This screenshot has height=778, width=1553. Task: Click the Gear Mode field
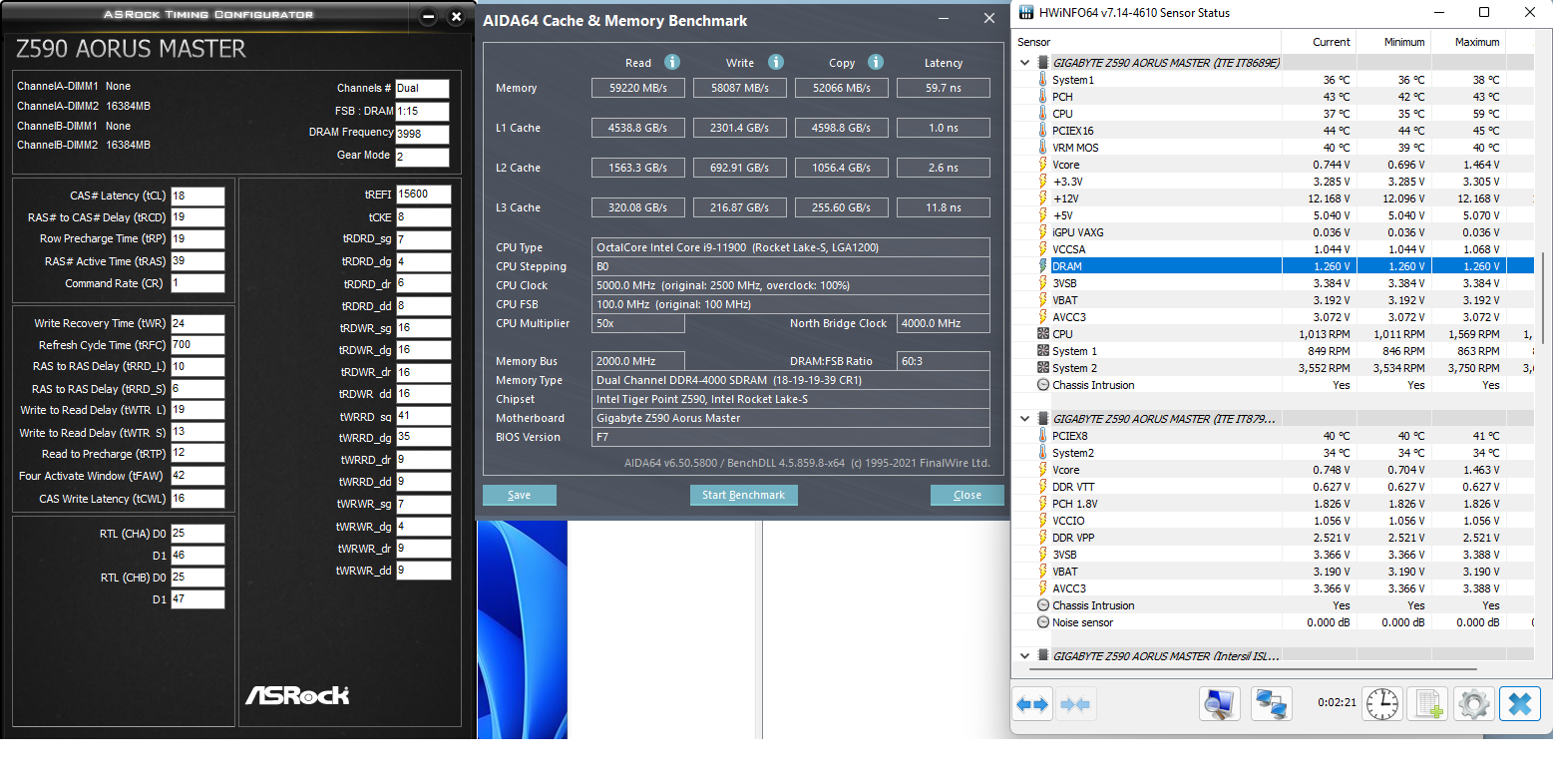point(422,157)
